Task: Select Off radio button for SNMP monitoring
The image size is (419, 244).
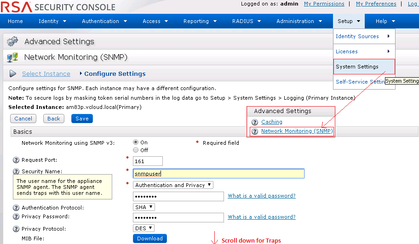Action: point(136,150)
